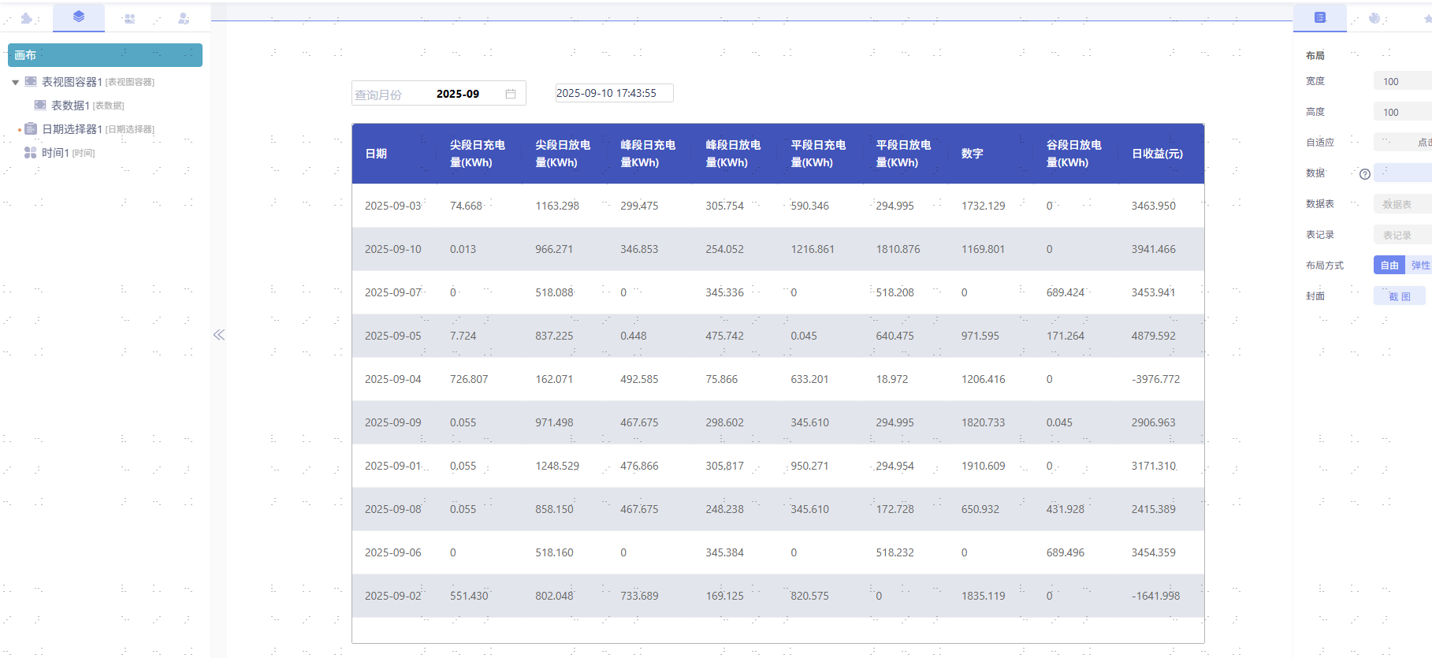This screenshot has width=1432, height=658.
Task: Click the date cell 2025-09-09
Action: coord(393,422)
